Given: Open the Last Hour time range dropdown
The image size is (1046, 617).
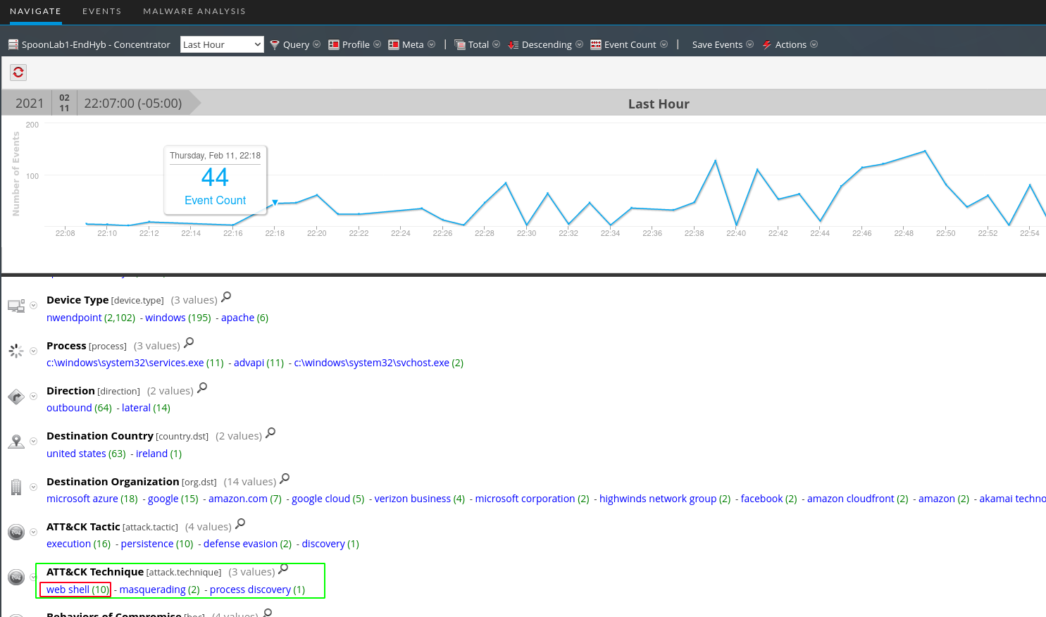Looking at the screenshot, I should [222, 44].
